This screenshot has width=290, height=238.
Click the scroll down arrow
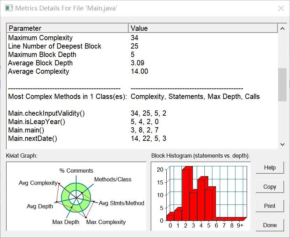(x=282, y=144)
